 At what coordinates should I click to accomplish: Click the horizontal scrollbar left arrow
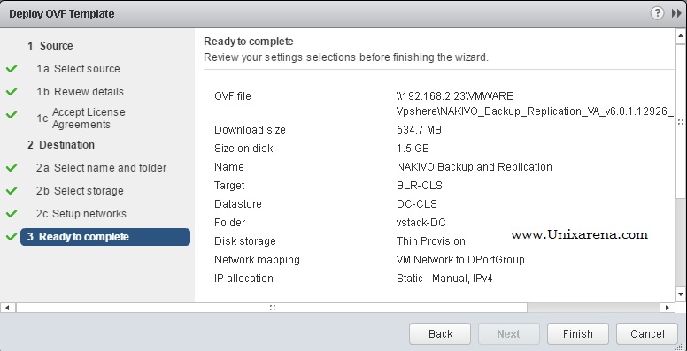(x=8, y=308)
